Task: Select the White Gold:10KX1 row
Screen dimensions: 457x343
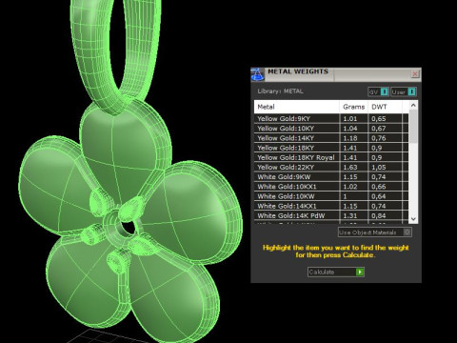Action: coord(331,187)
